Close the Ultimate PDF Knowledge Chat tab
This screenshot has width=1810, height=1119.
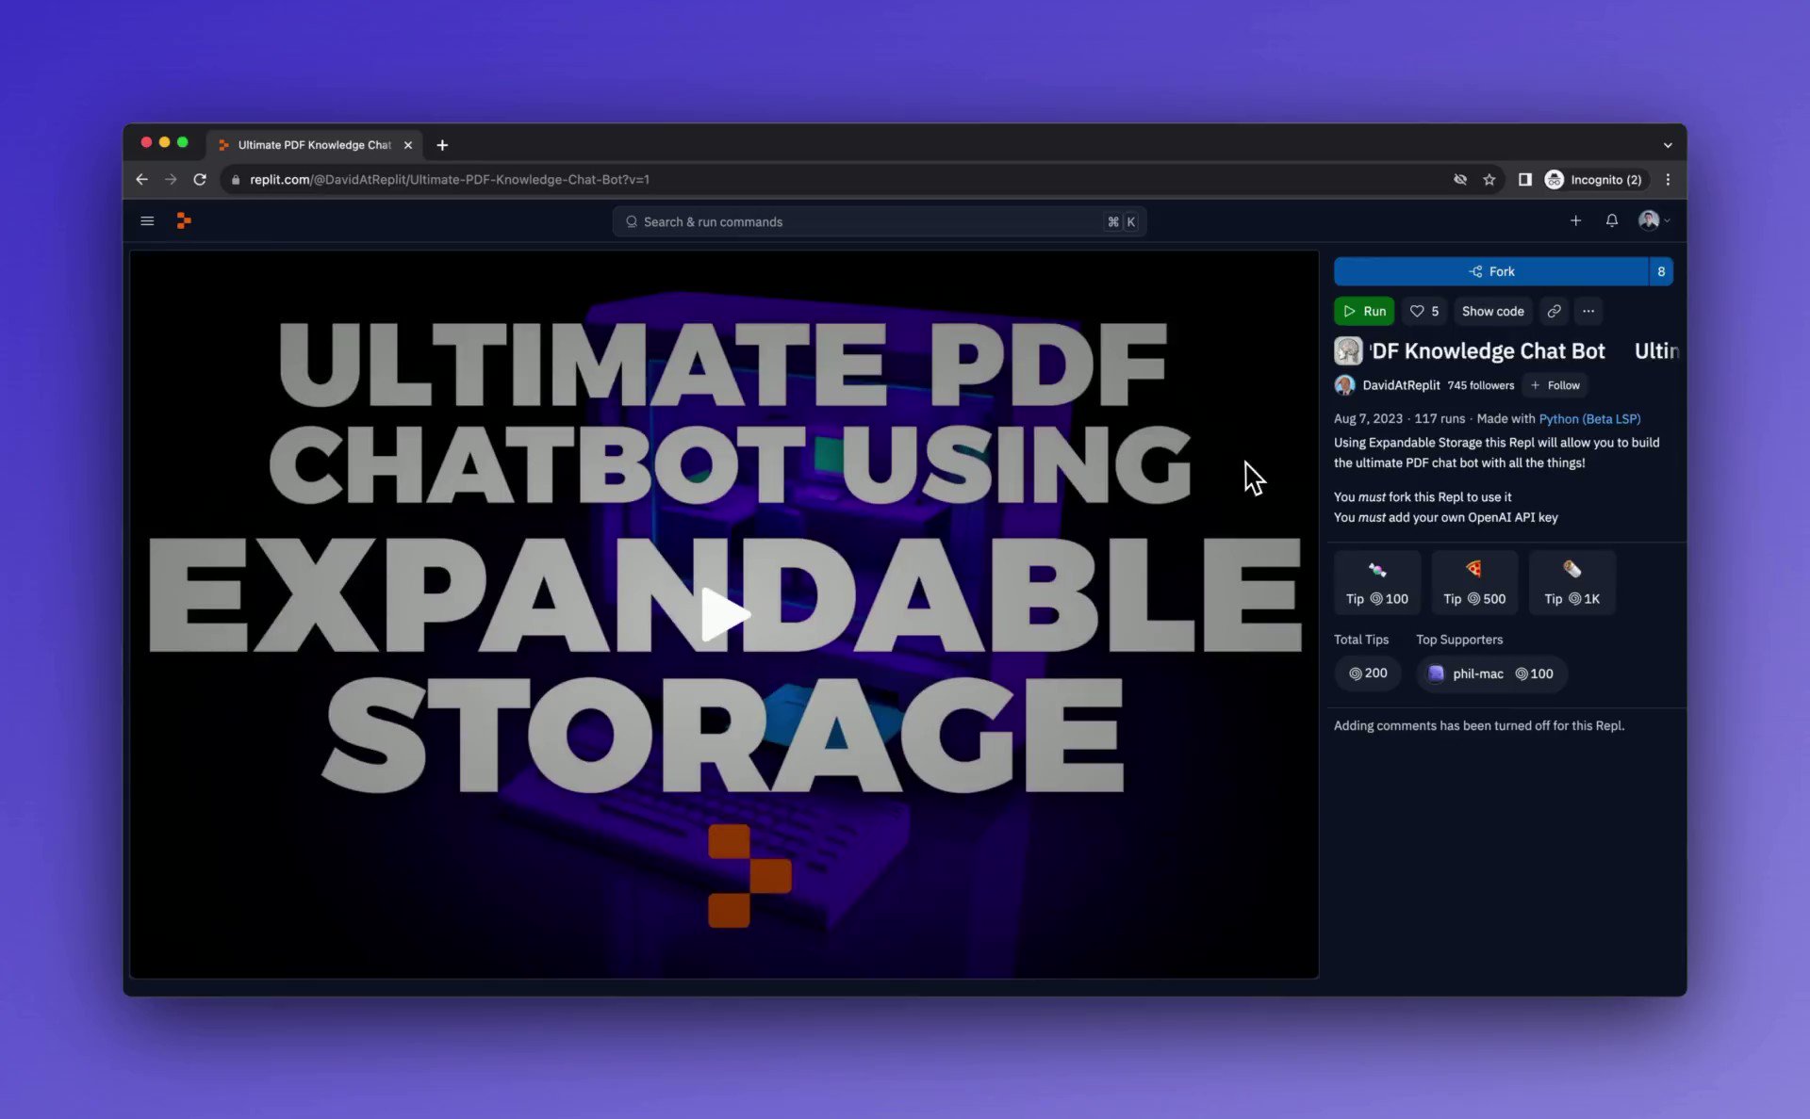[408, 145]
